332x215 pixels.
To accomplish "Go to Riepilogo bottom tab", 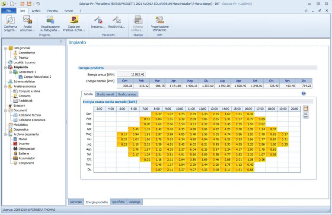I will pos(134,202).
